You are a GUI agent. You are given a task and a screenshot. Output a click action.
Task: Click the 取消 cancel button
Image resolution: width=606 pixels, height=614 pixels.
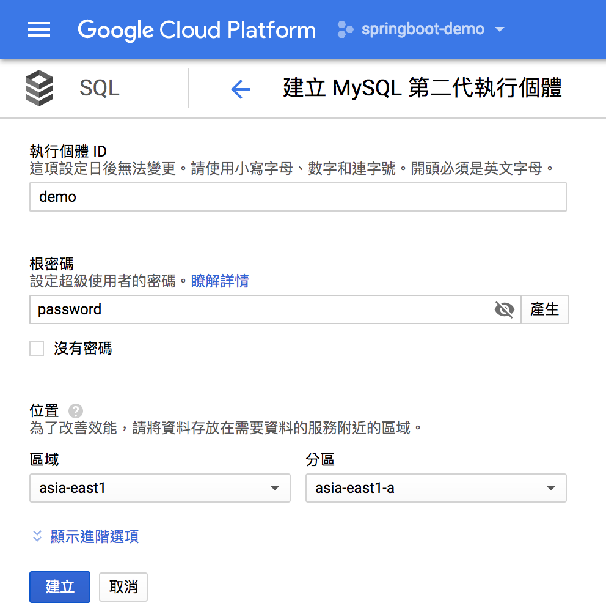(x=123, y=587)
